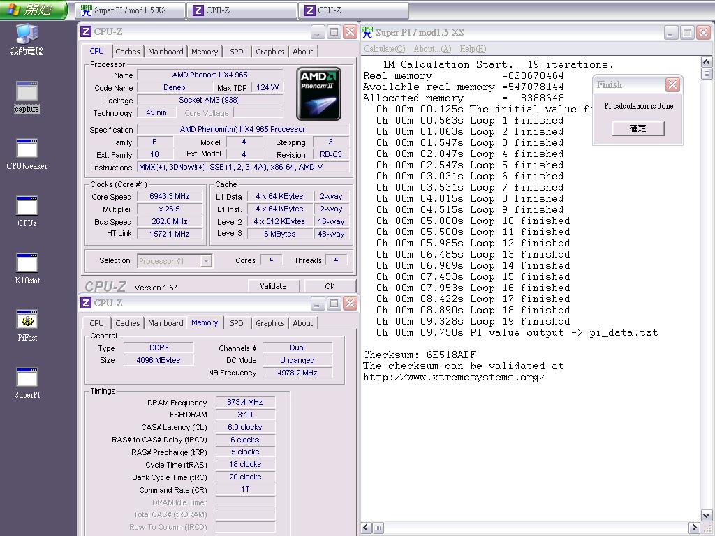Click the DRAM Frequency 873.4 MHz field
Viewport: 715px width, 536px height.
click(x=245, y=402)
